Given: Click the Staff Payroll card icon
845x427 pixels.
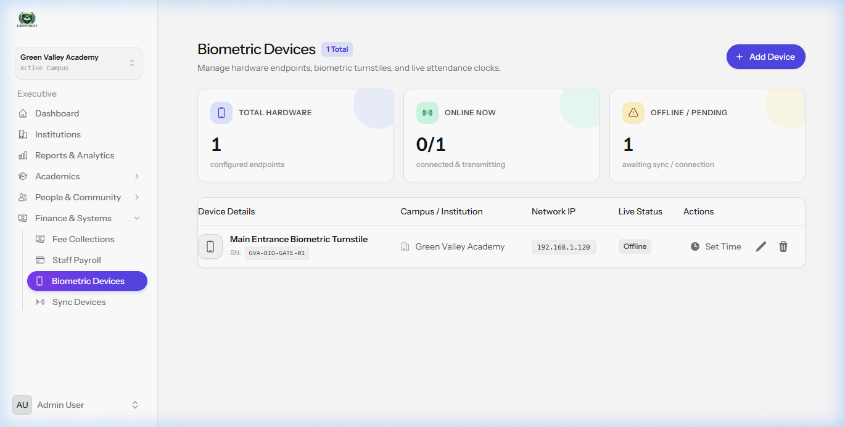Looking at the screenshot, I should [x=40, y=260].
